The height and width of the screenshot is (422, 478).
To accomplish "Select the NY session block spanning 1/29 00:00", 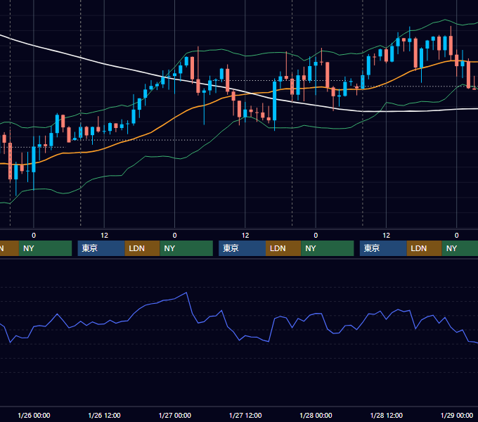I will (x=460, y=248).
